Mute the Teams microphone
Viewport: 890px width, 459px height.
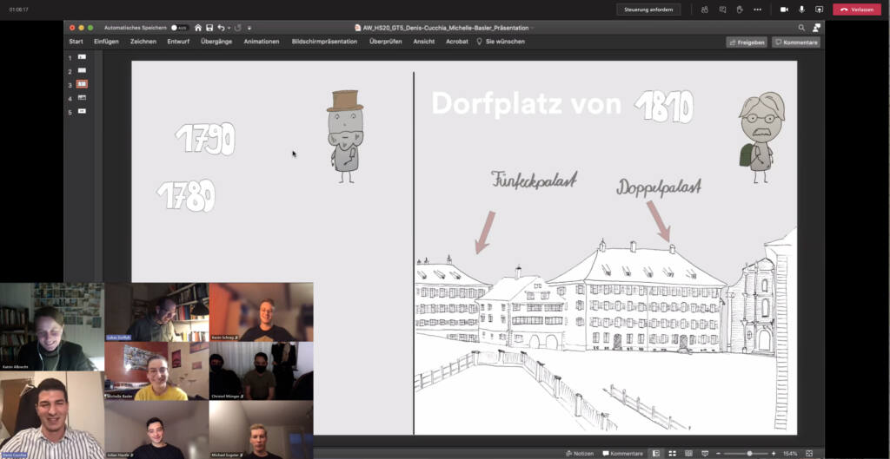pyautogui.click(x=802, y=10)
